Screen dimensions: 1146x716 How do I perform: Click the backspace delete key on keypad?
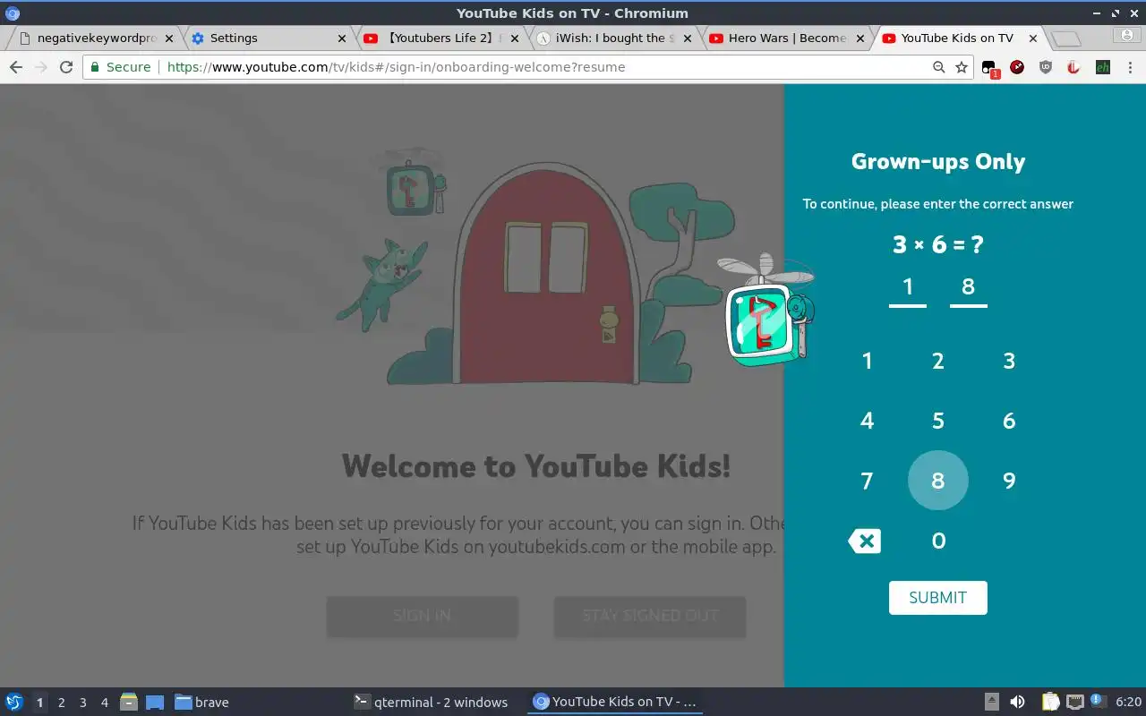pos(865,541)
